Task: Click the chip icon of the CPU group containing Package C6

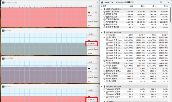Action: pos(105,86)
